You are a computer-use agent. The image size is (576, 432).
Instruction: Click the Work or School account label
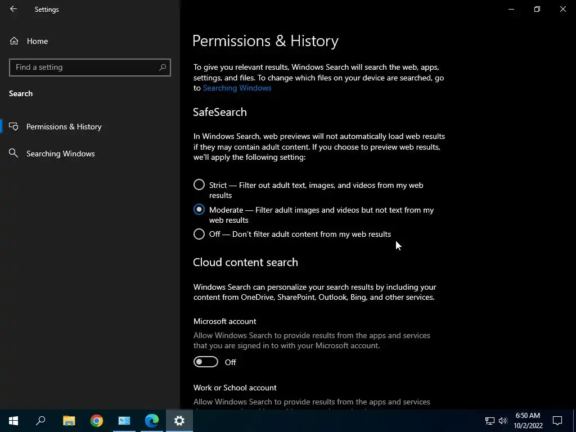pyautogui.click(x=235, y=388)
